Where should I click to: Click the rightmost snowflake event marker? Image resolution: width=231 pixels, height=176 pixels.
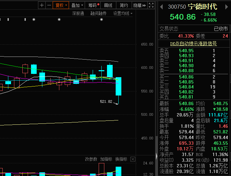coord(101,20)
